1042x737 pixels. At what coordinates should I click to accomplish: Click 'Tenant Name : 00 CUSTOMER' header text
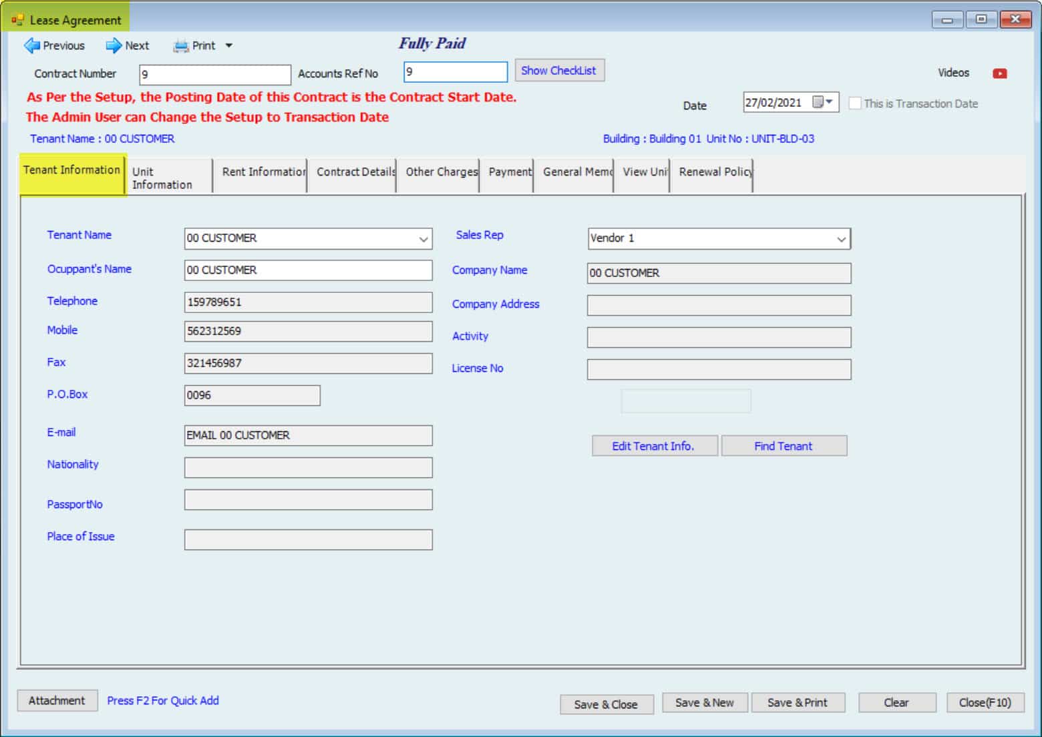coord(102,139)
